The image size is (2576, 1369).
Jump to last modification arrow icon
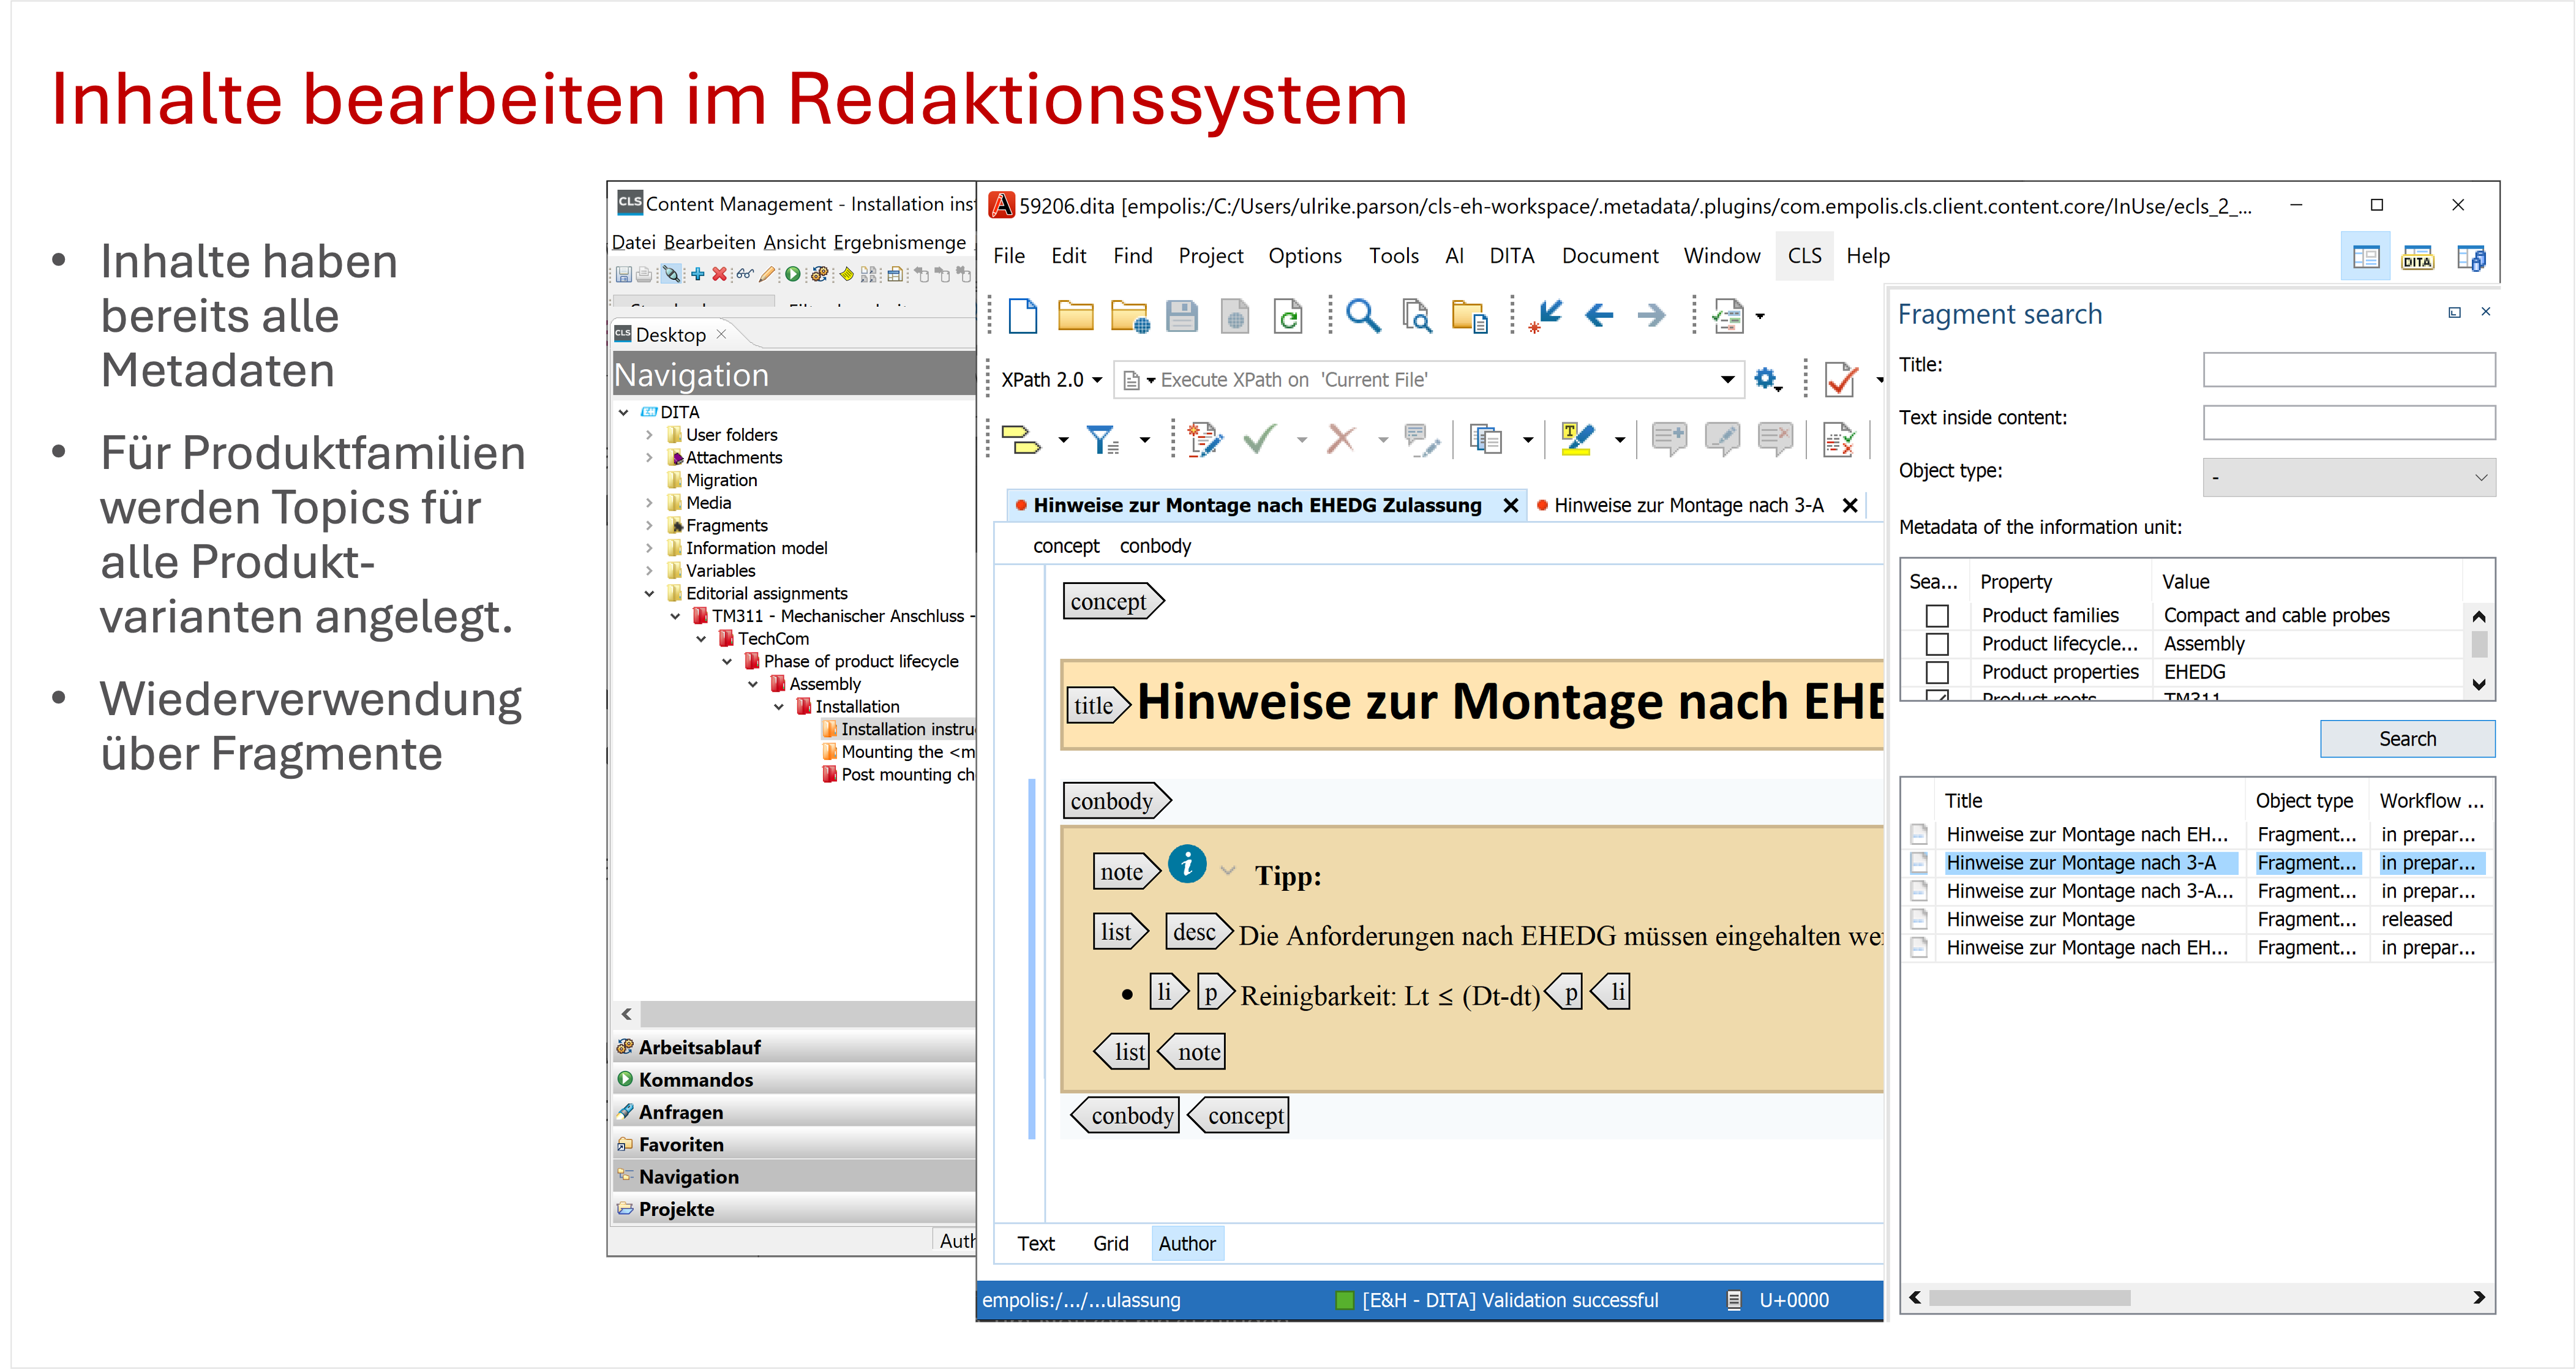[x=1546, y=316]
